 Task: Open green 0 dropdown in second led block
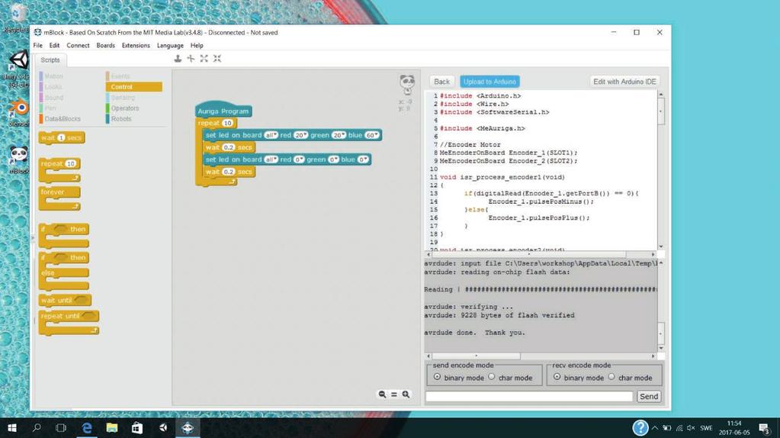[333, 159]
